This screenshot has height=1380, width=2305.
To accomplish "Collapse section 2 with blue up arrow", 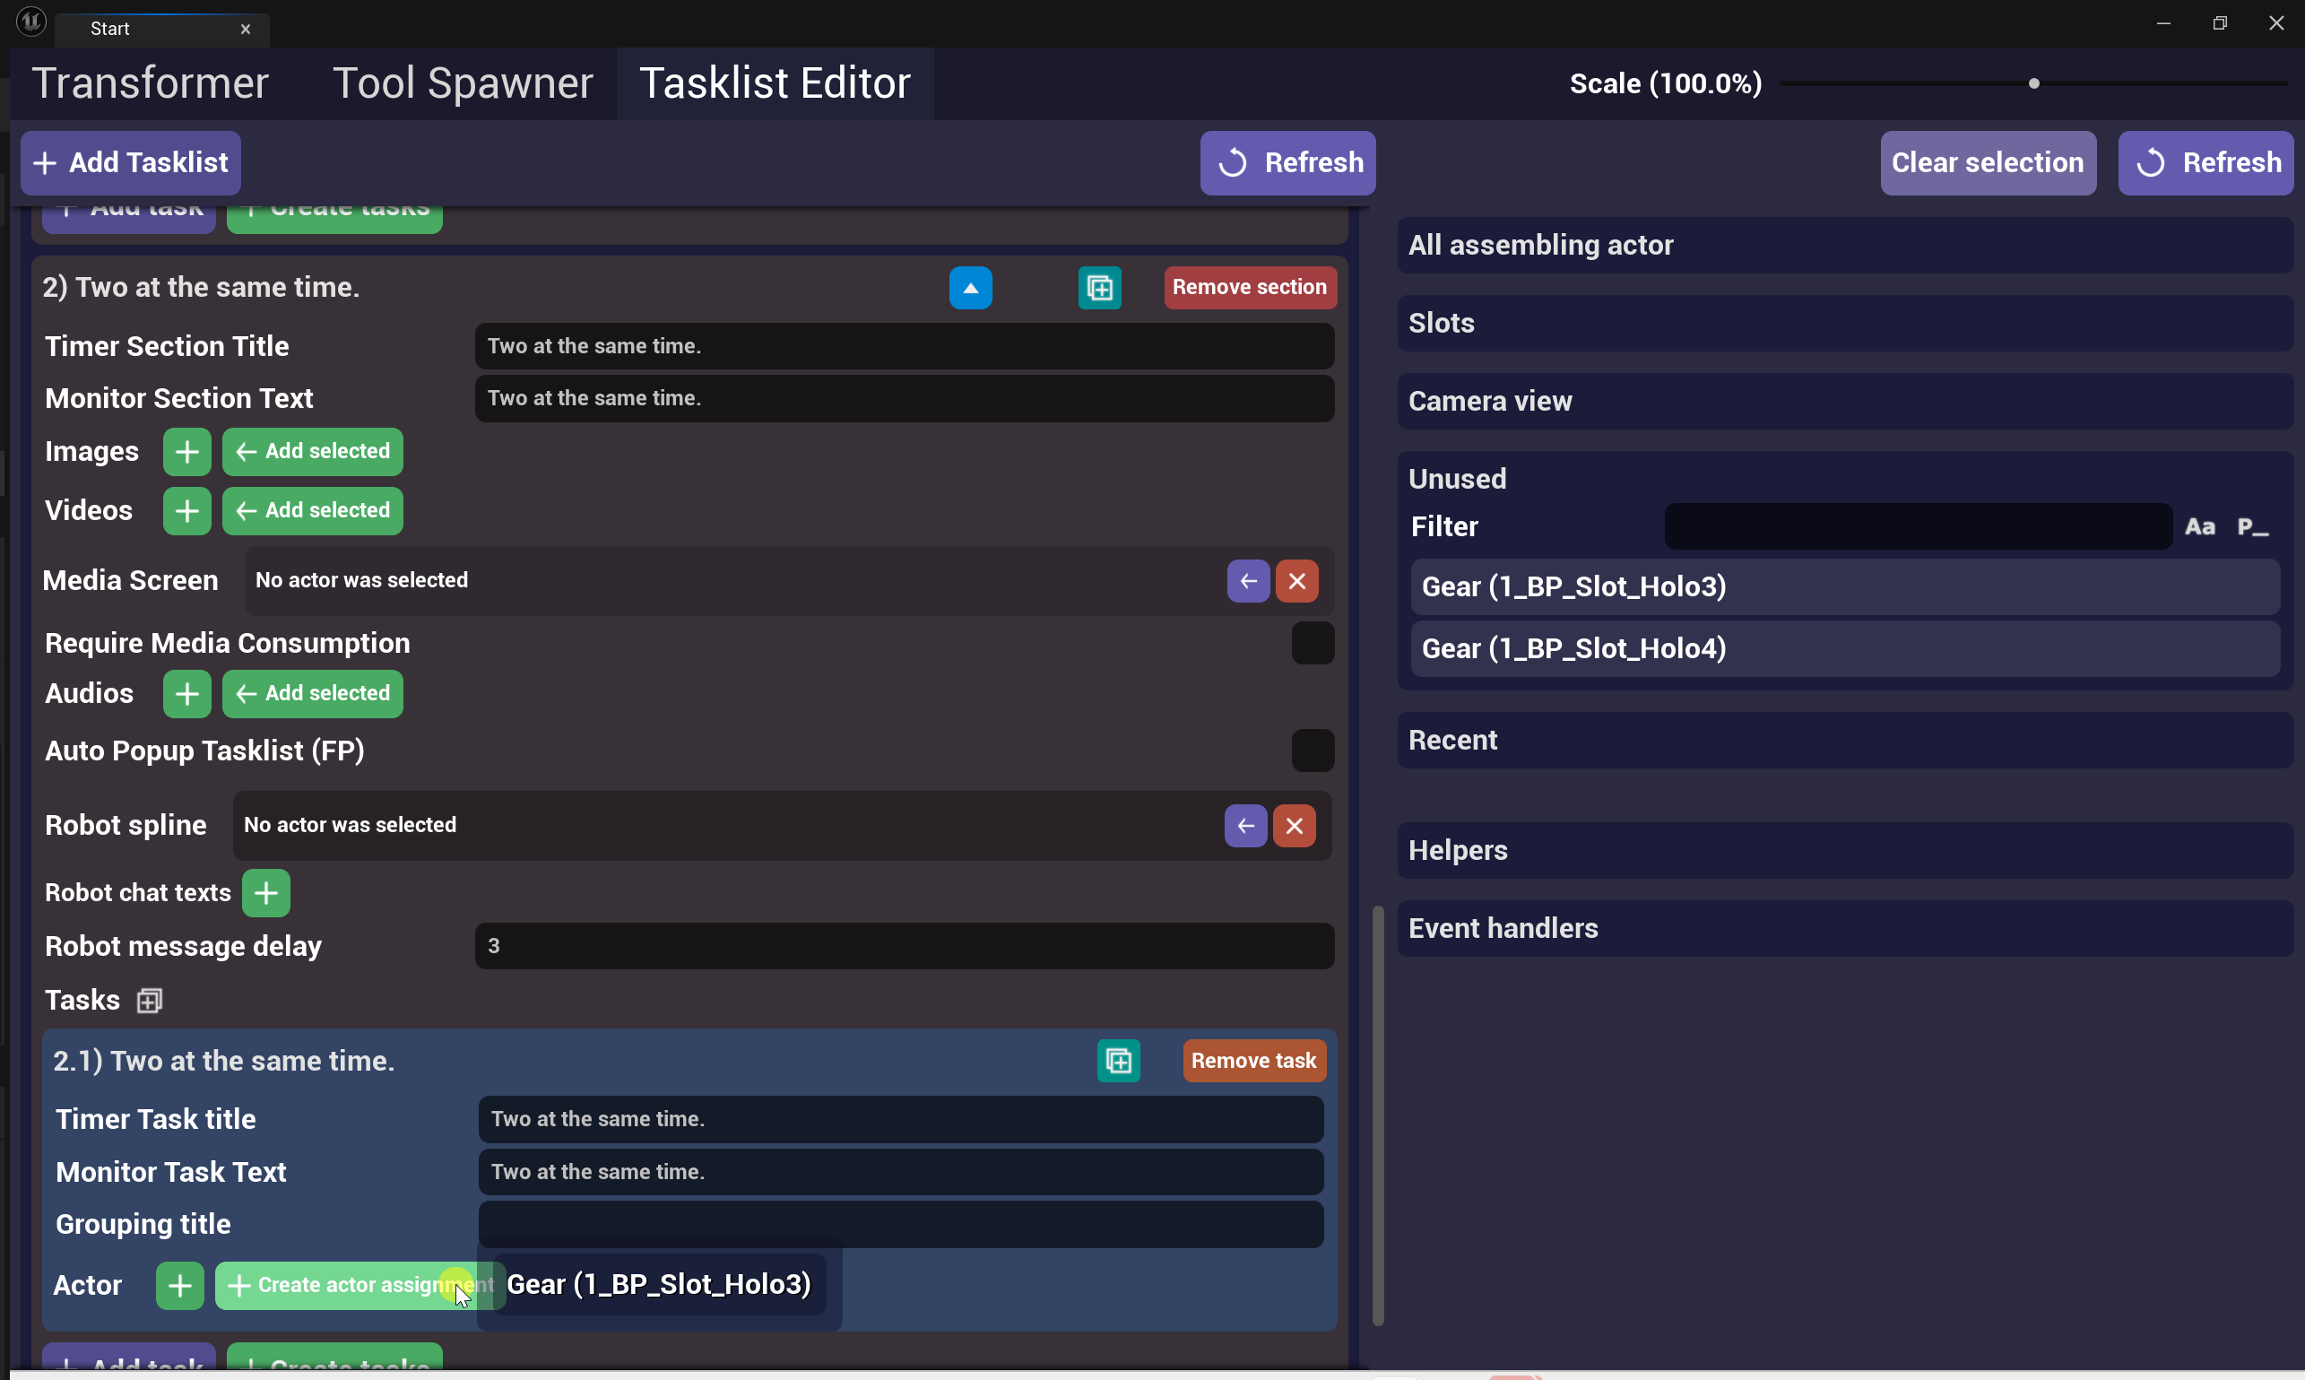I will (x=970, y=288).
